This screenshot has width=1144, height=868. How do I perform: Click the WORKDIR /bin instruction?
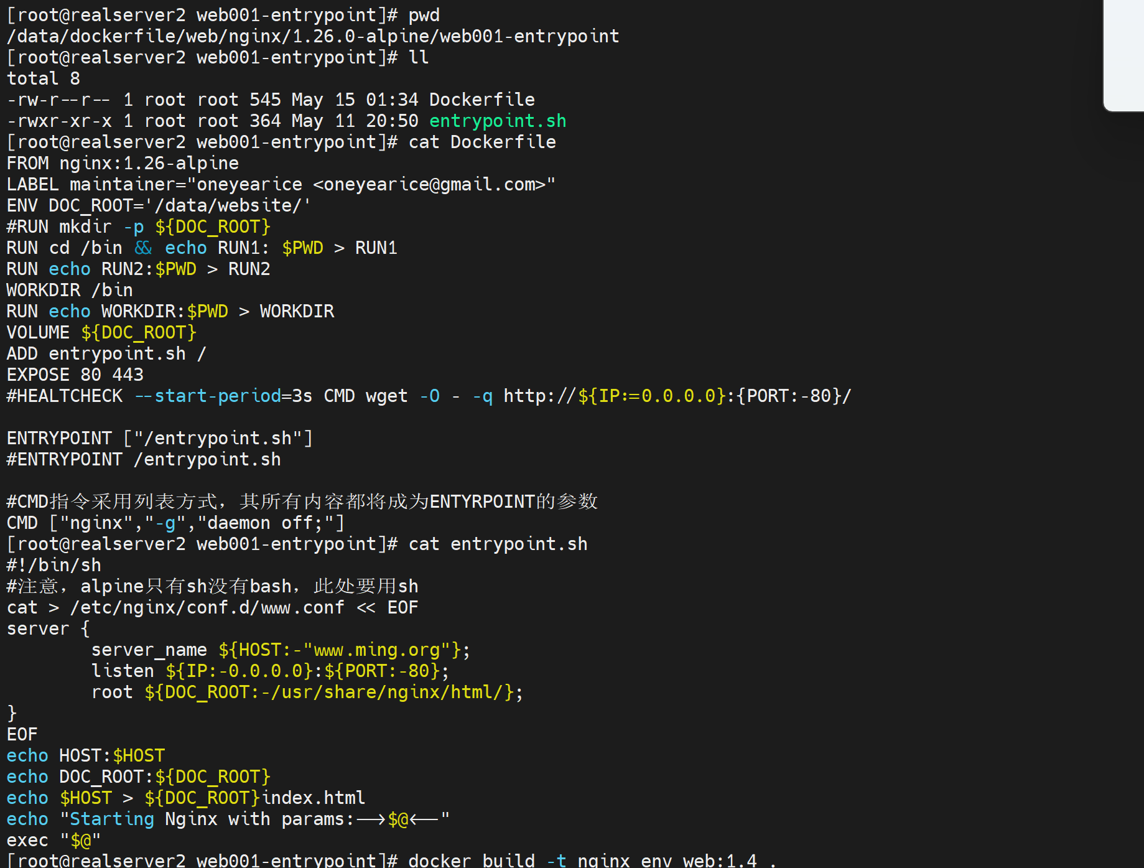click(70, 290)
